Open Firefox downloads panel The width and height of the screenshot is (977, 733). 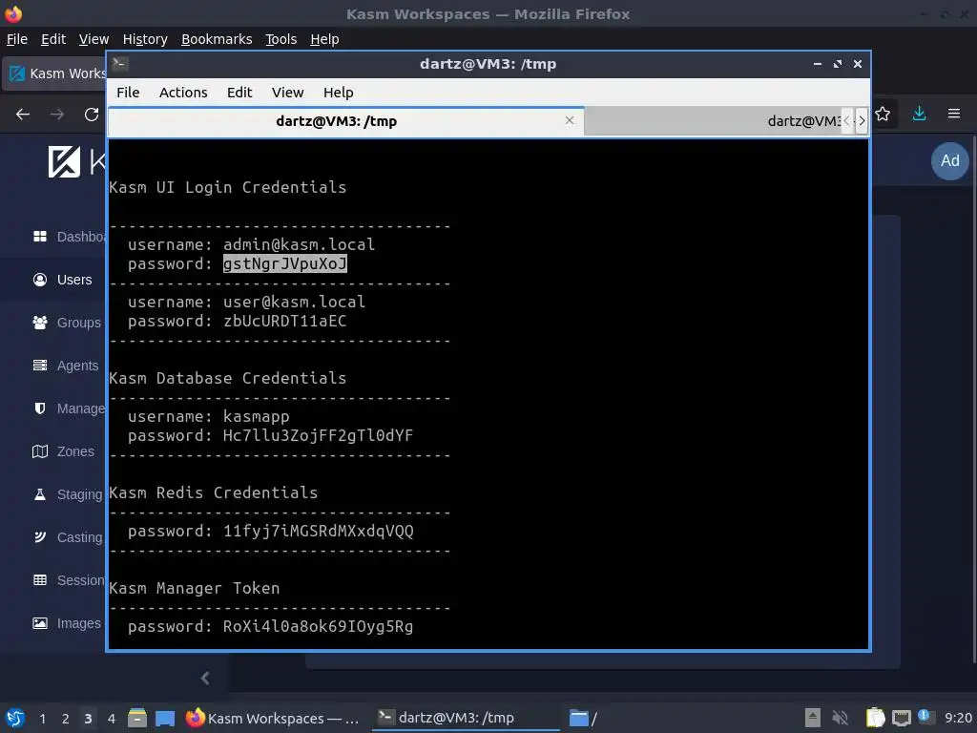(x=919, y=114)
